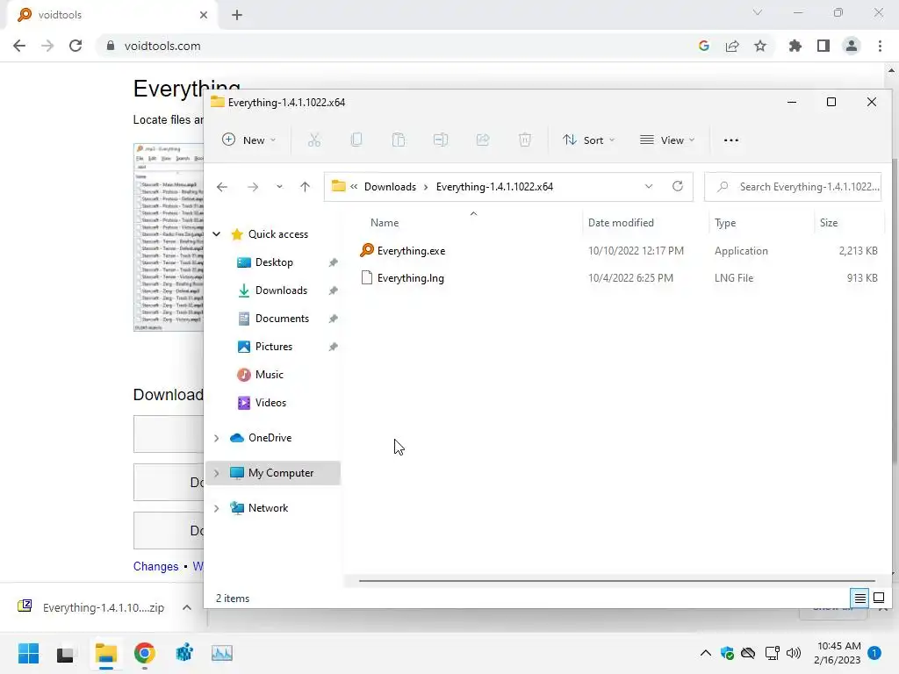The height and width of the screenshot is (674, 899).
Task: Click the Search Everything-1.4.1.1022 search box
Action: (x=793, y=187)
